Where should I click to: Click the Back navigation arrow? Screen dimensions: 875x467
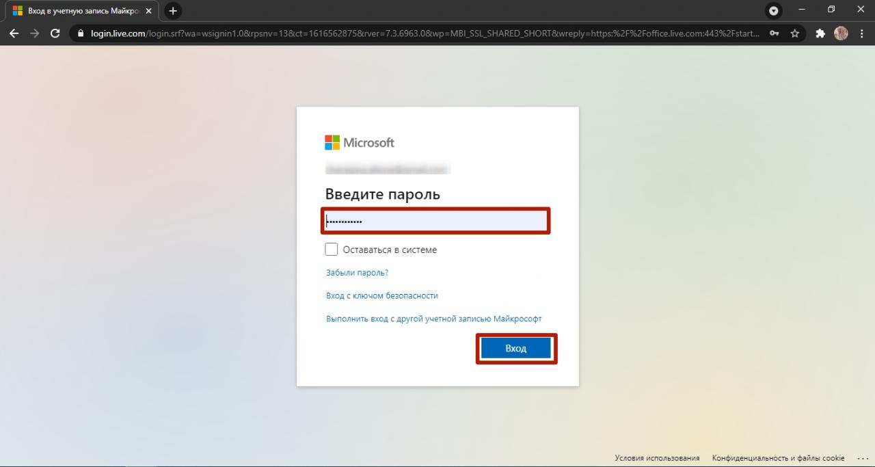tap(14, 33)
